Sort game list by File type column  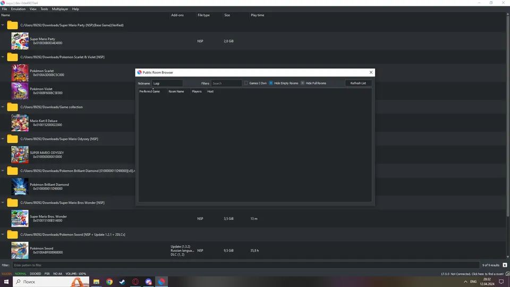pos(203,15)
